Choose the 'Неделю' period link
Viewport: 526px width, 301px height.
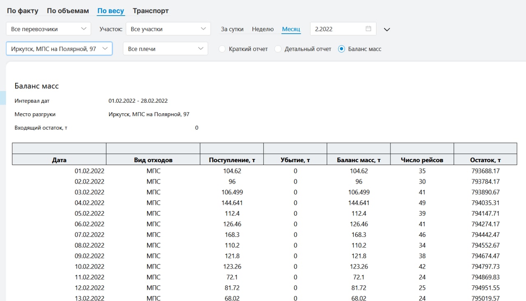tap(263, 29)
